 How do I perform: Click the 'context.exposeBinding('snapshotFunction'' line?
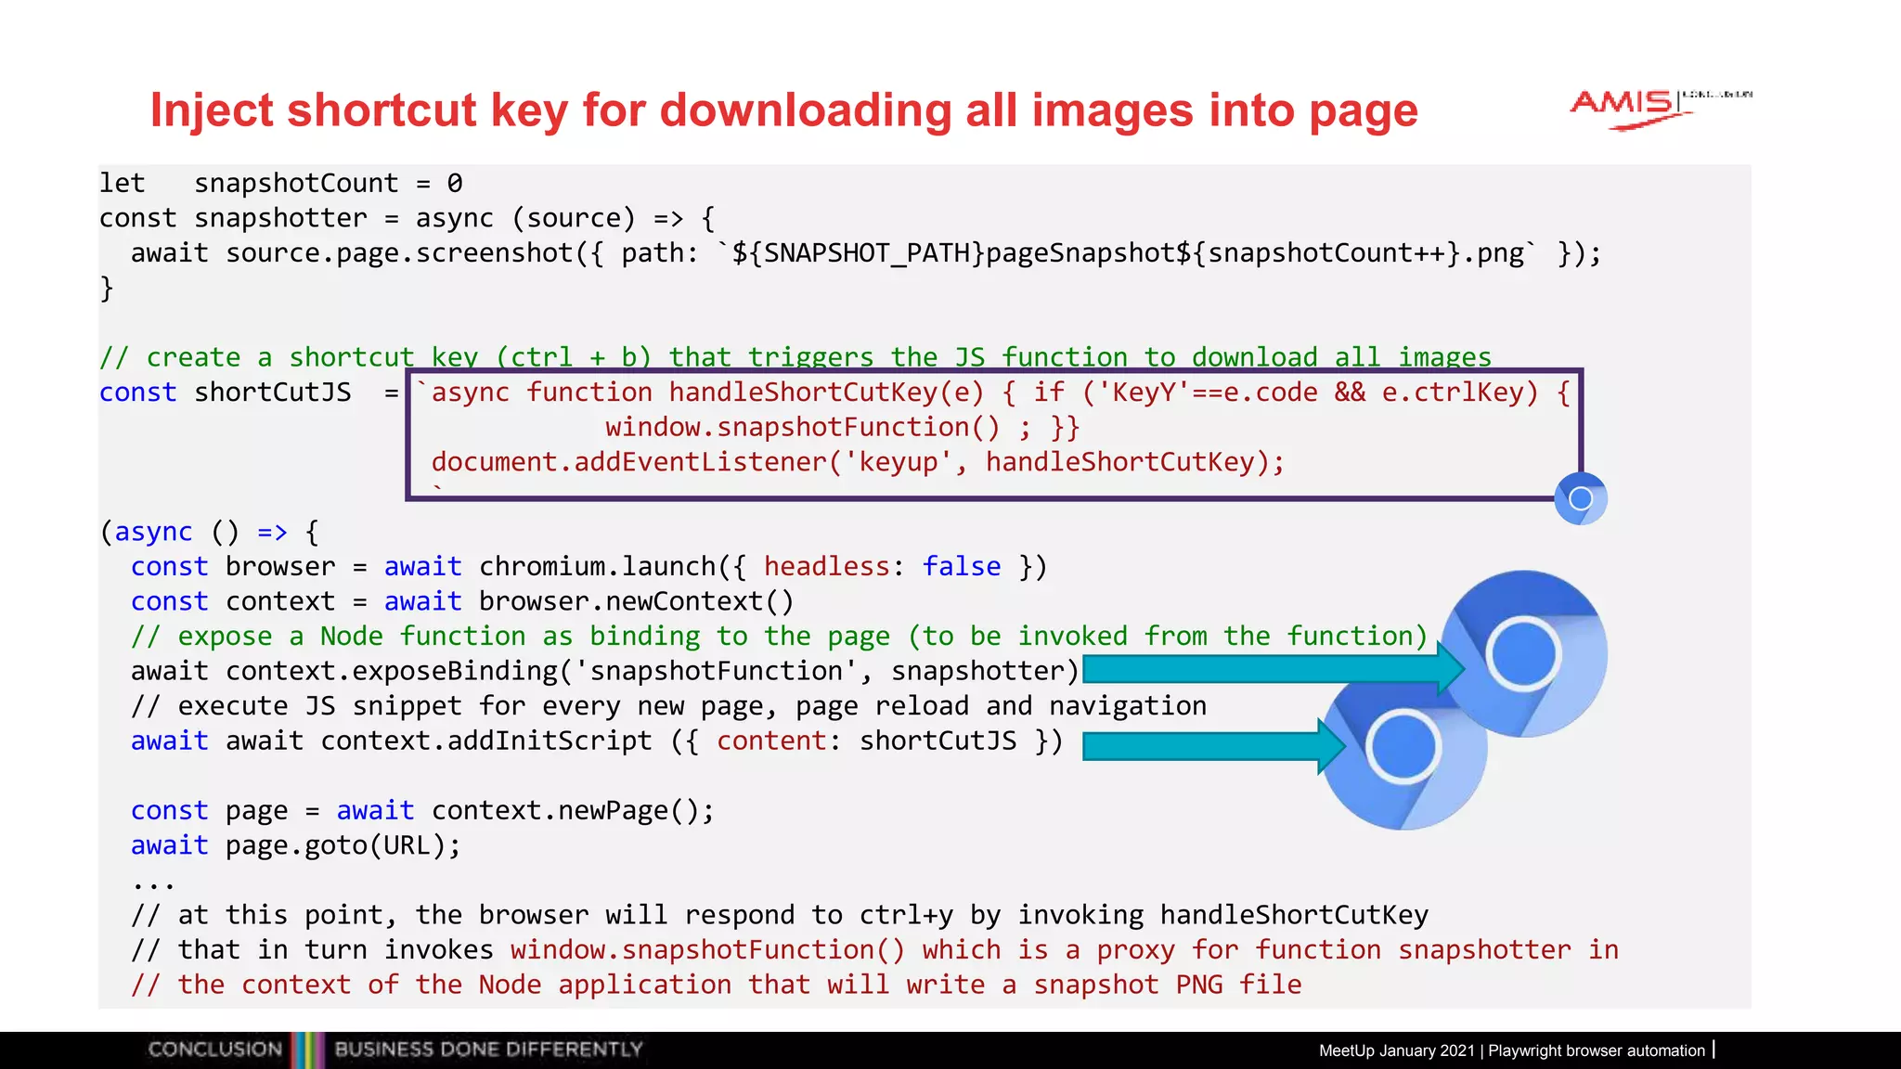[x=605, y=671]
